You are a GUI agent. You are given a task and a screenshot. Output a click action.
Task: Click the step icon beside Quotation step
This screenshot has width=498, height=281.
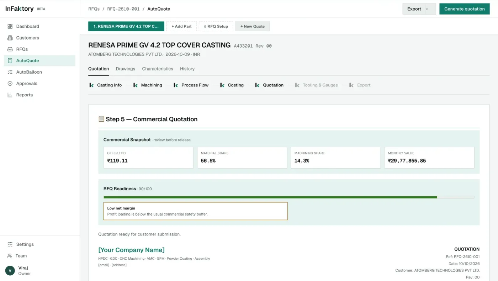(x=257, y=85)
